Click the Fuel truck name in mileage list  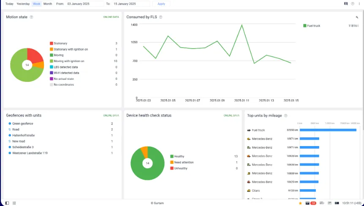pos(258,130)
